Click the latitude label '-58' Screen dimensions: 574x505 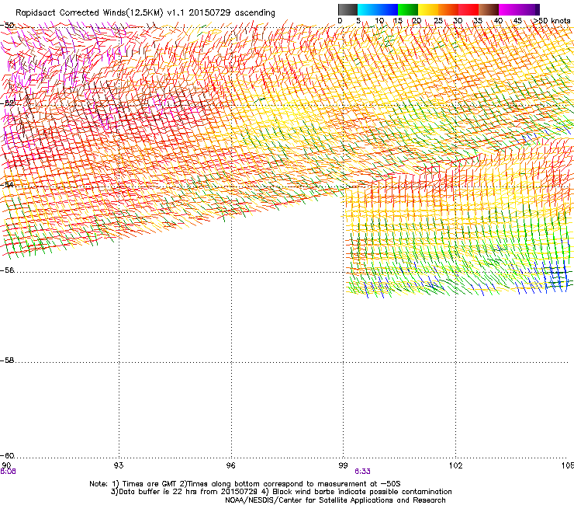click(8, 360)
